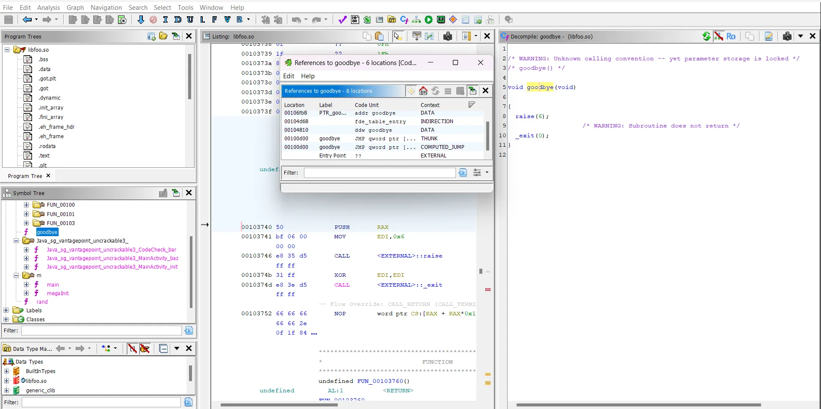Select megaInit function in Symbol Tree
Viewport: 821px width, 409px height.
[58, 293]
